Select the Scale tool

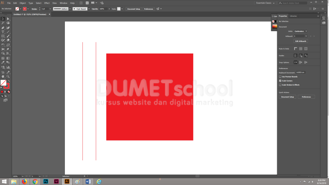tap(8, 45)
